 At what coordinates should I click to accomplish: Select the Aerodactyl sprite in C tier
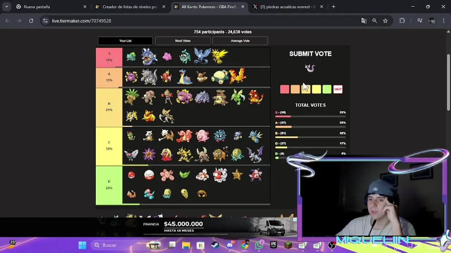pos(255,155)
